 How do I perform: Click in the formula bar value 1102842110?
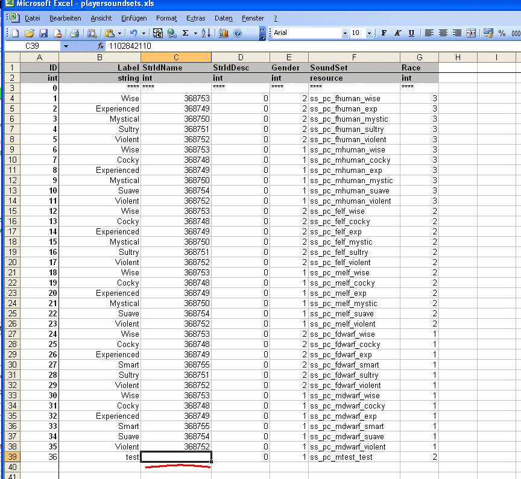(130, 46)
